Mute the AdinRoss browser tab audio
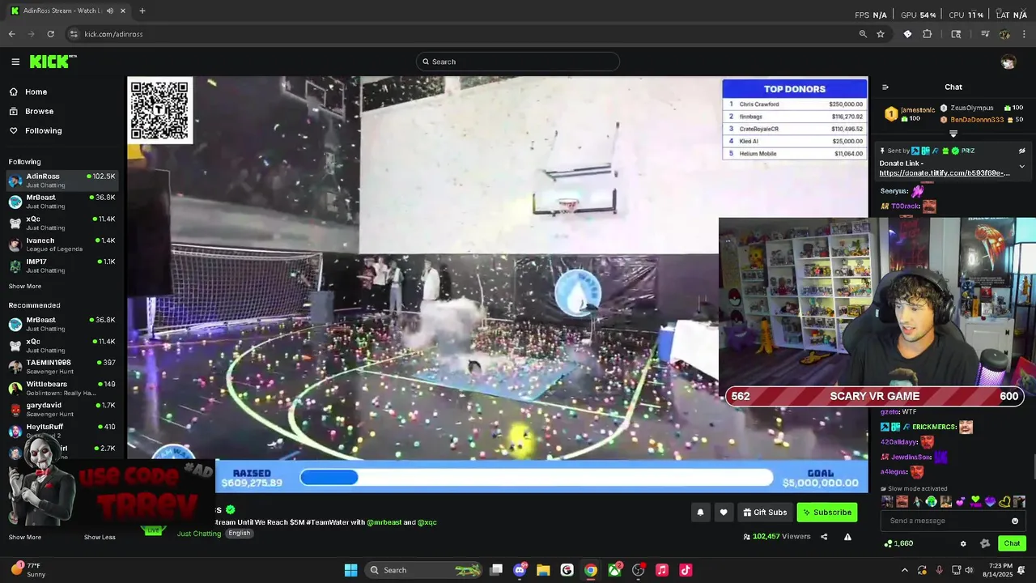Image resolution: width=1036 pixels, height=583 pixels. (x=109, y=11)
